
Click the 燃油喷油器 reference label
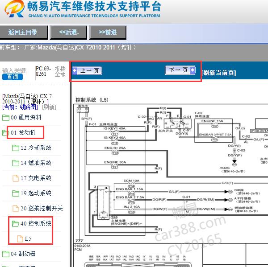(x=243, y=208)
